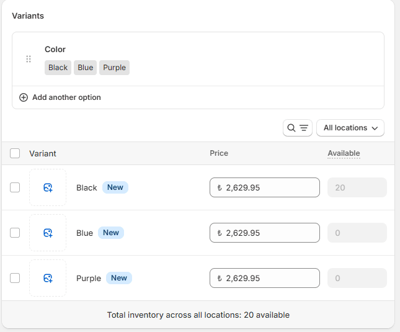Open the All locations dropdown

350,128
